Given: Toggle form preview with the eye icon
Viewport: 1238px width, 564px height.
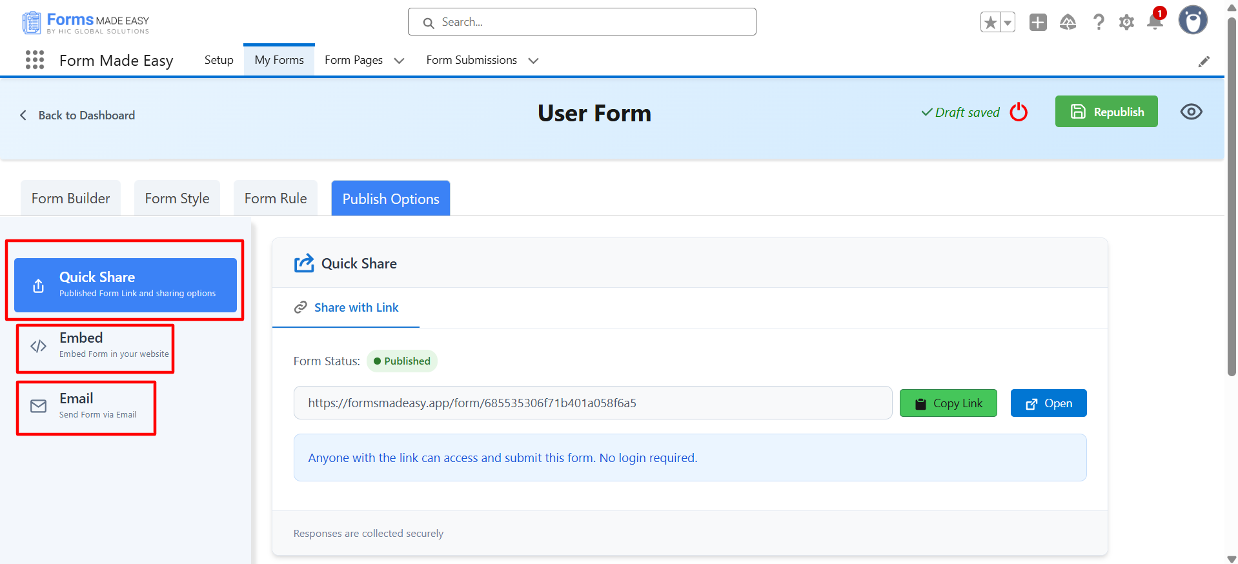Looking at the screenshot, I should point(1191,112).
